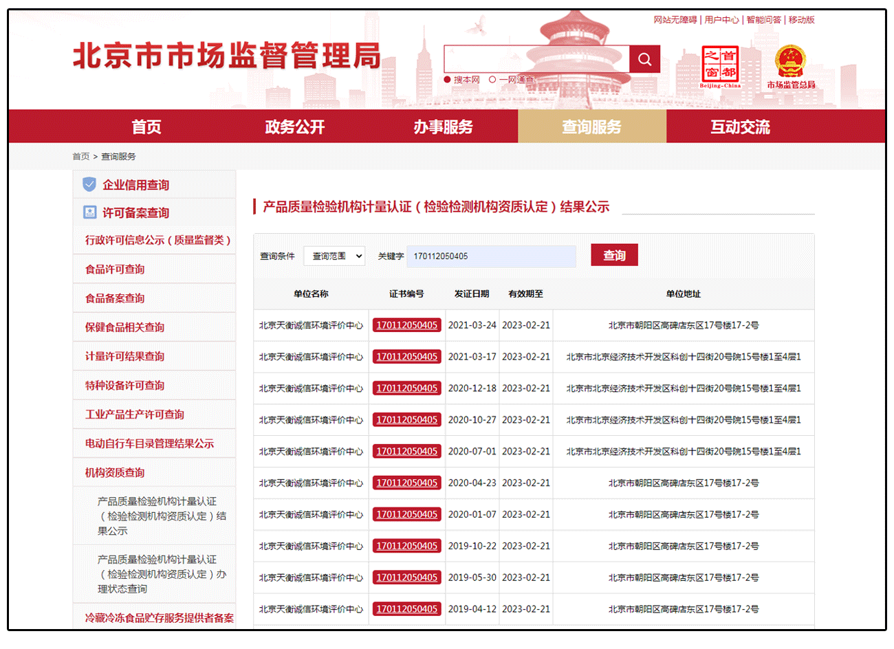Open the 市场监管总局 national emblem icon
894x649 pixels.
(791, 67)
